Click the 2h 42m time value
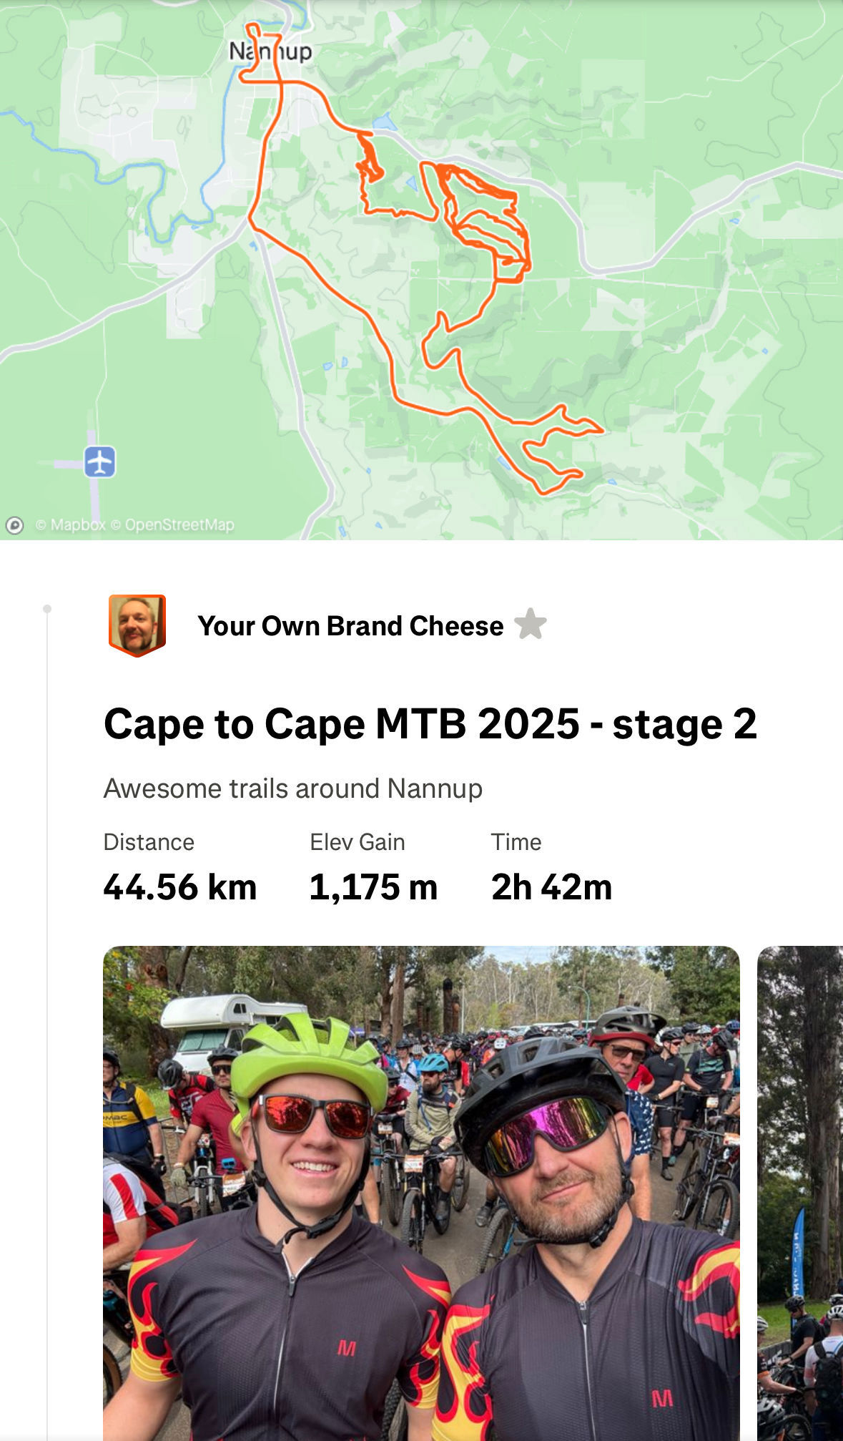 [551, 887]
